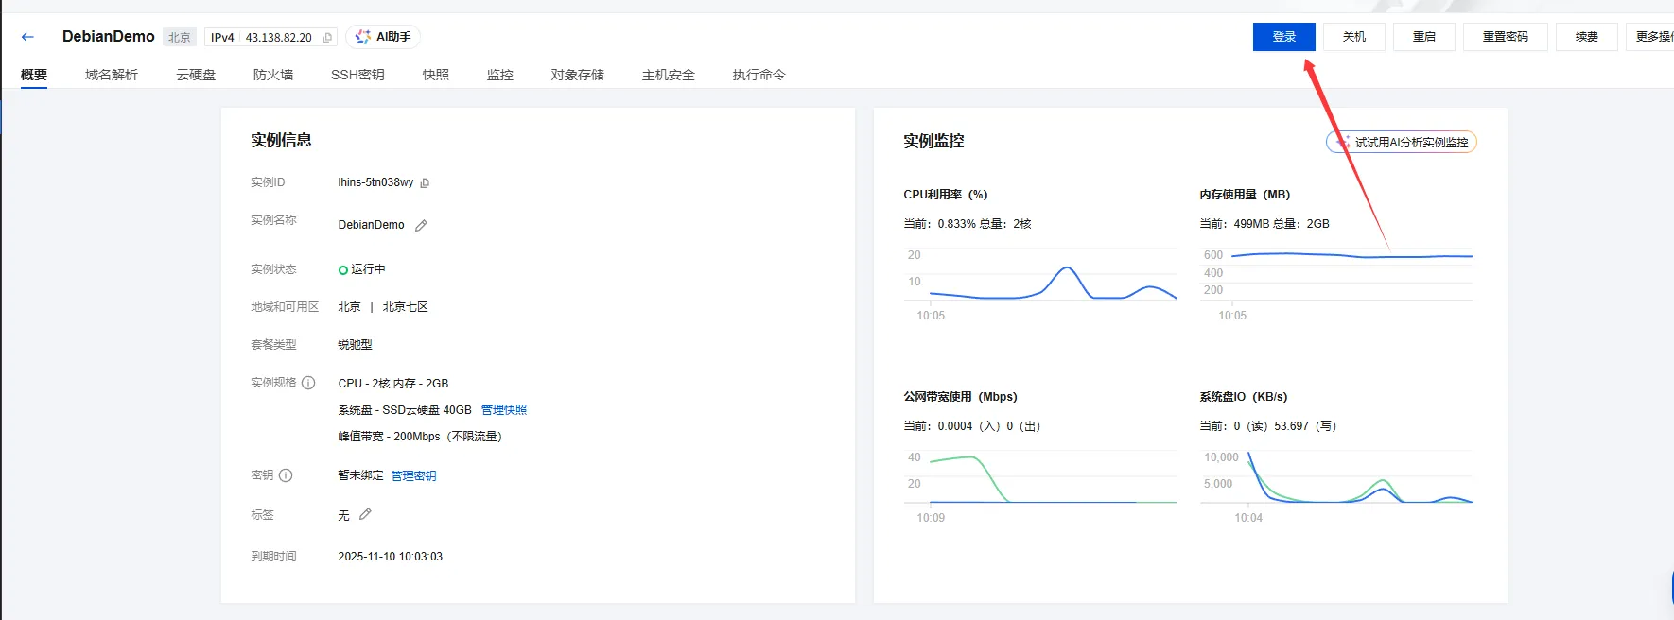Copy the instance ID lhins-5tn038wy
Screen dimensions: 1674x620
[x=425, y=183]
